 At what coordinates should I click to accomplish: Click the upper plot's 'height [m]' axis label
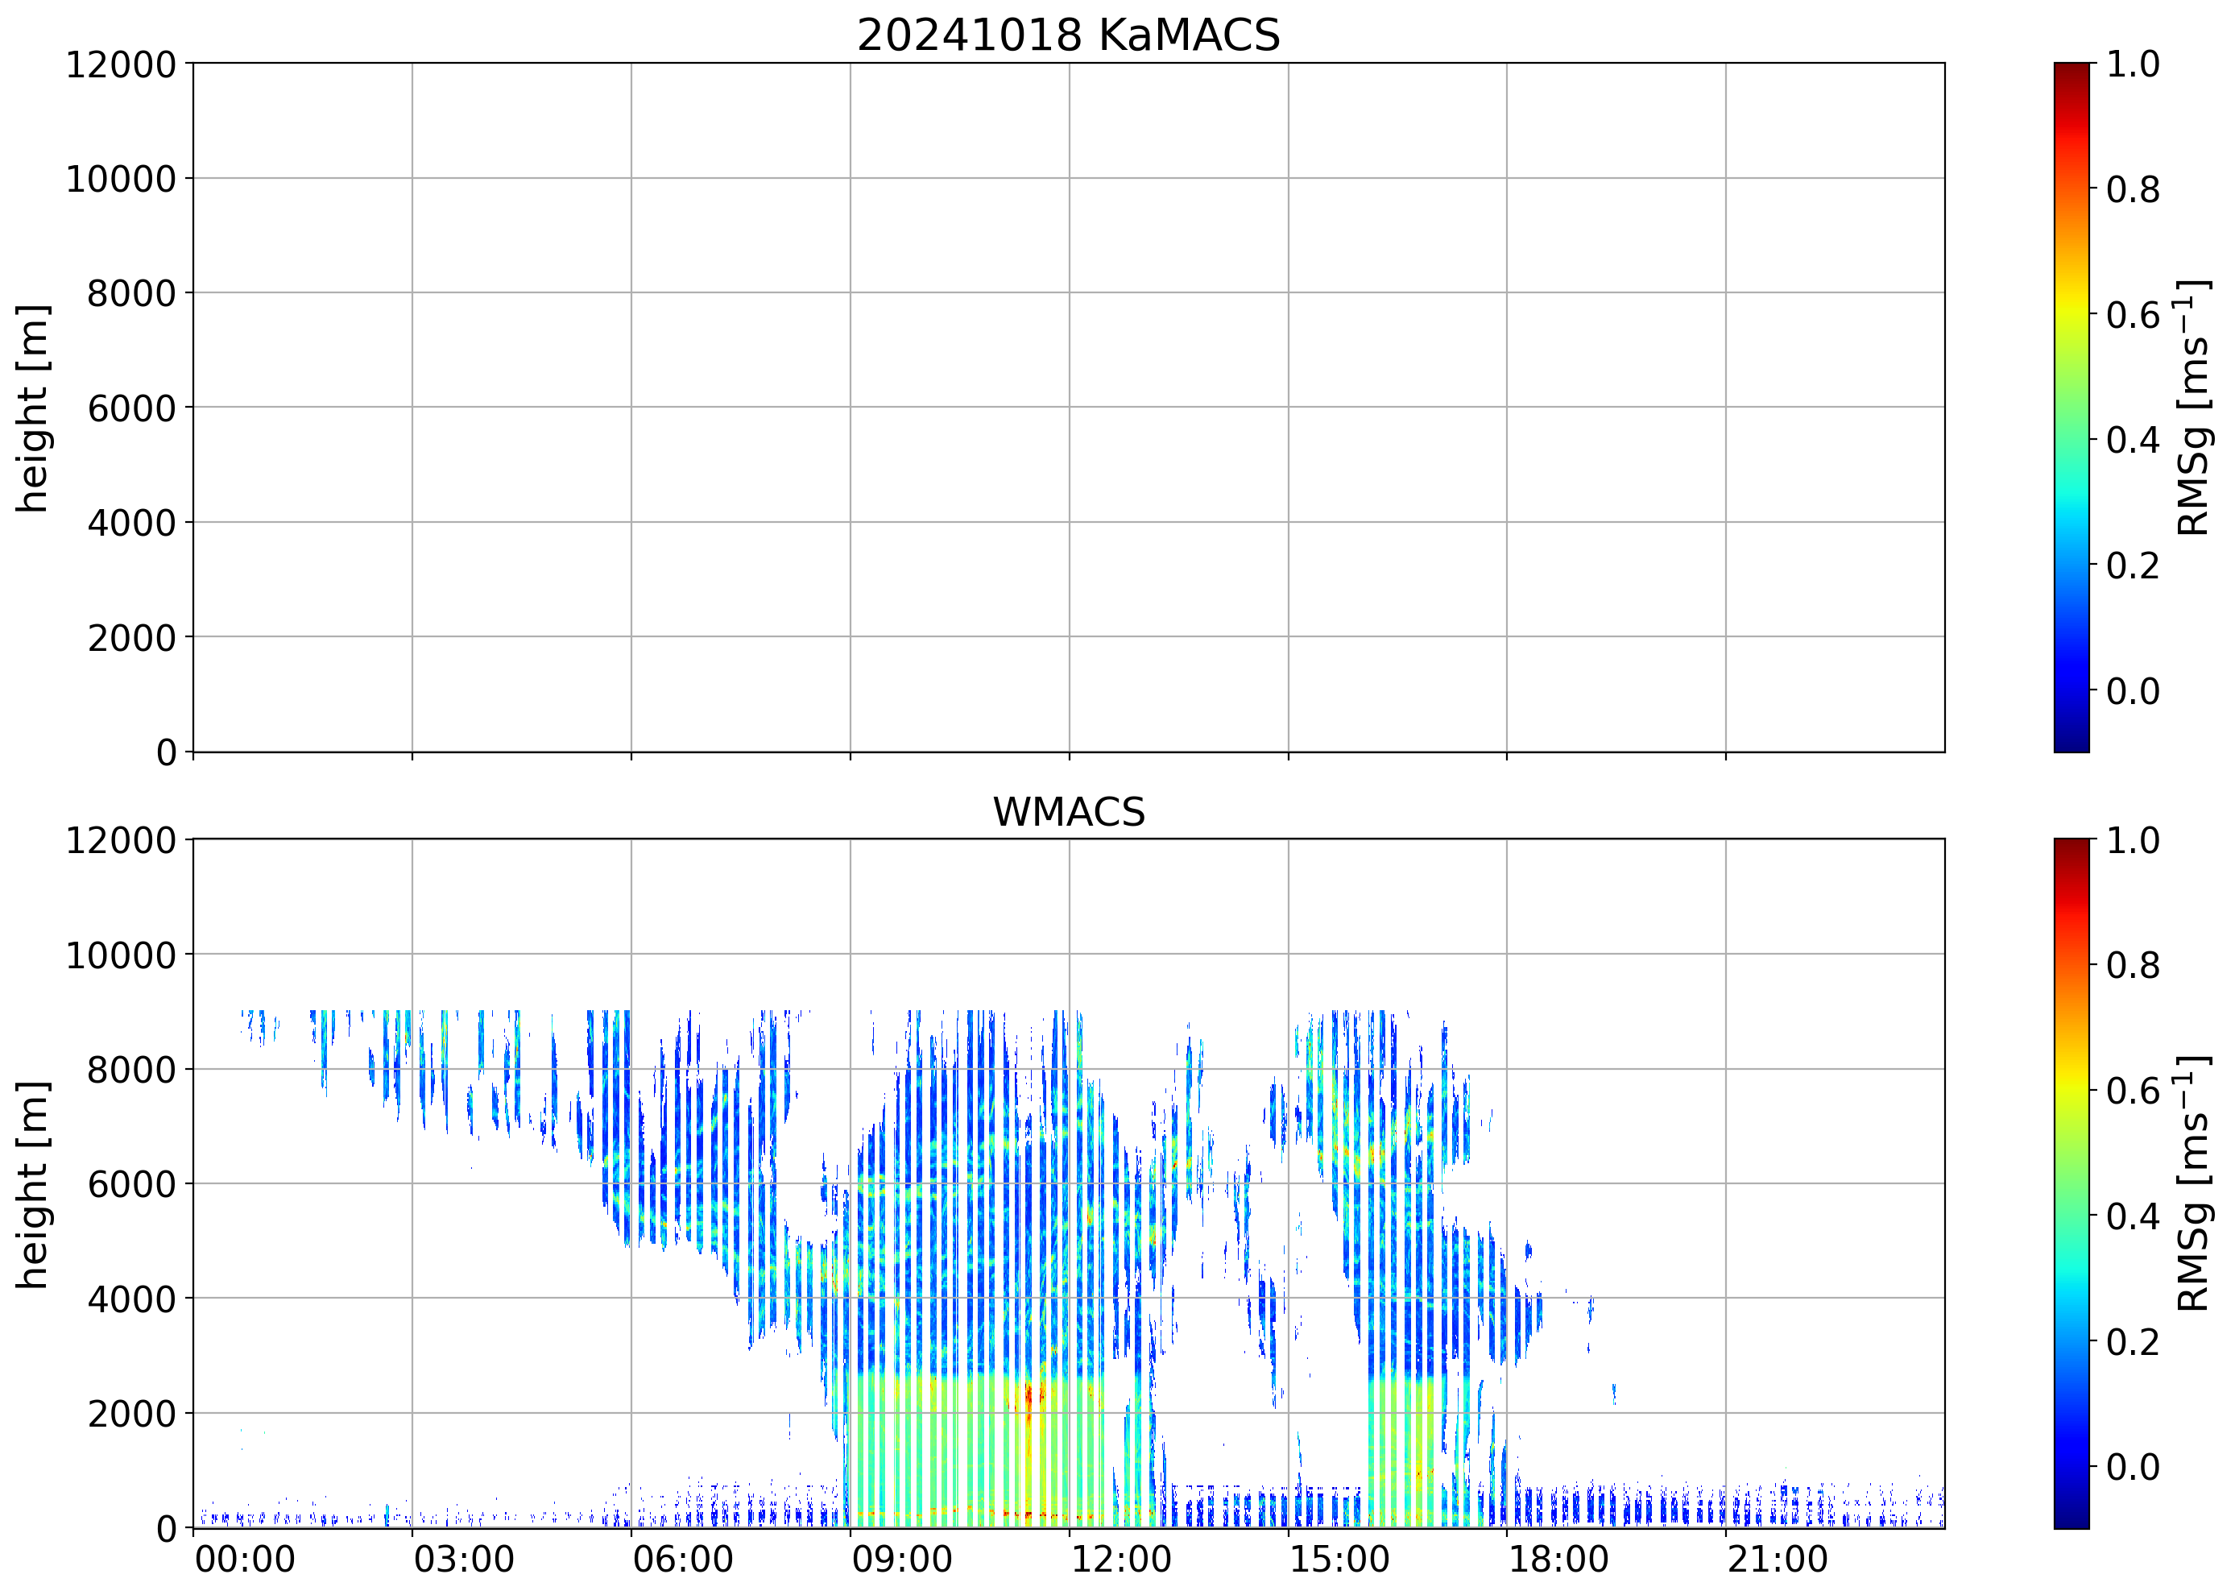[32, 408]
